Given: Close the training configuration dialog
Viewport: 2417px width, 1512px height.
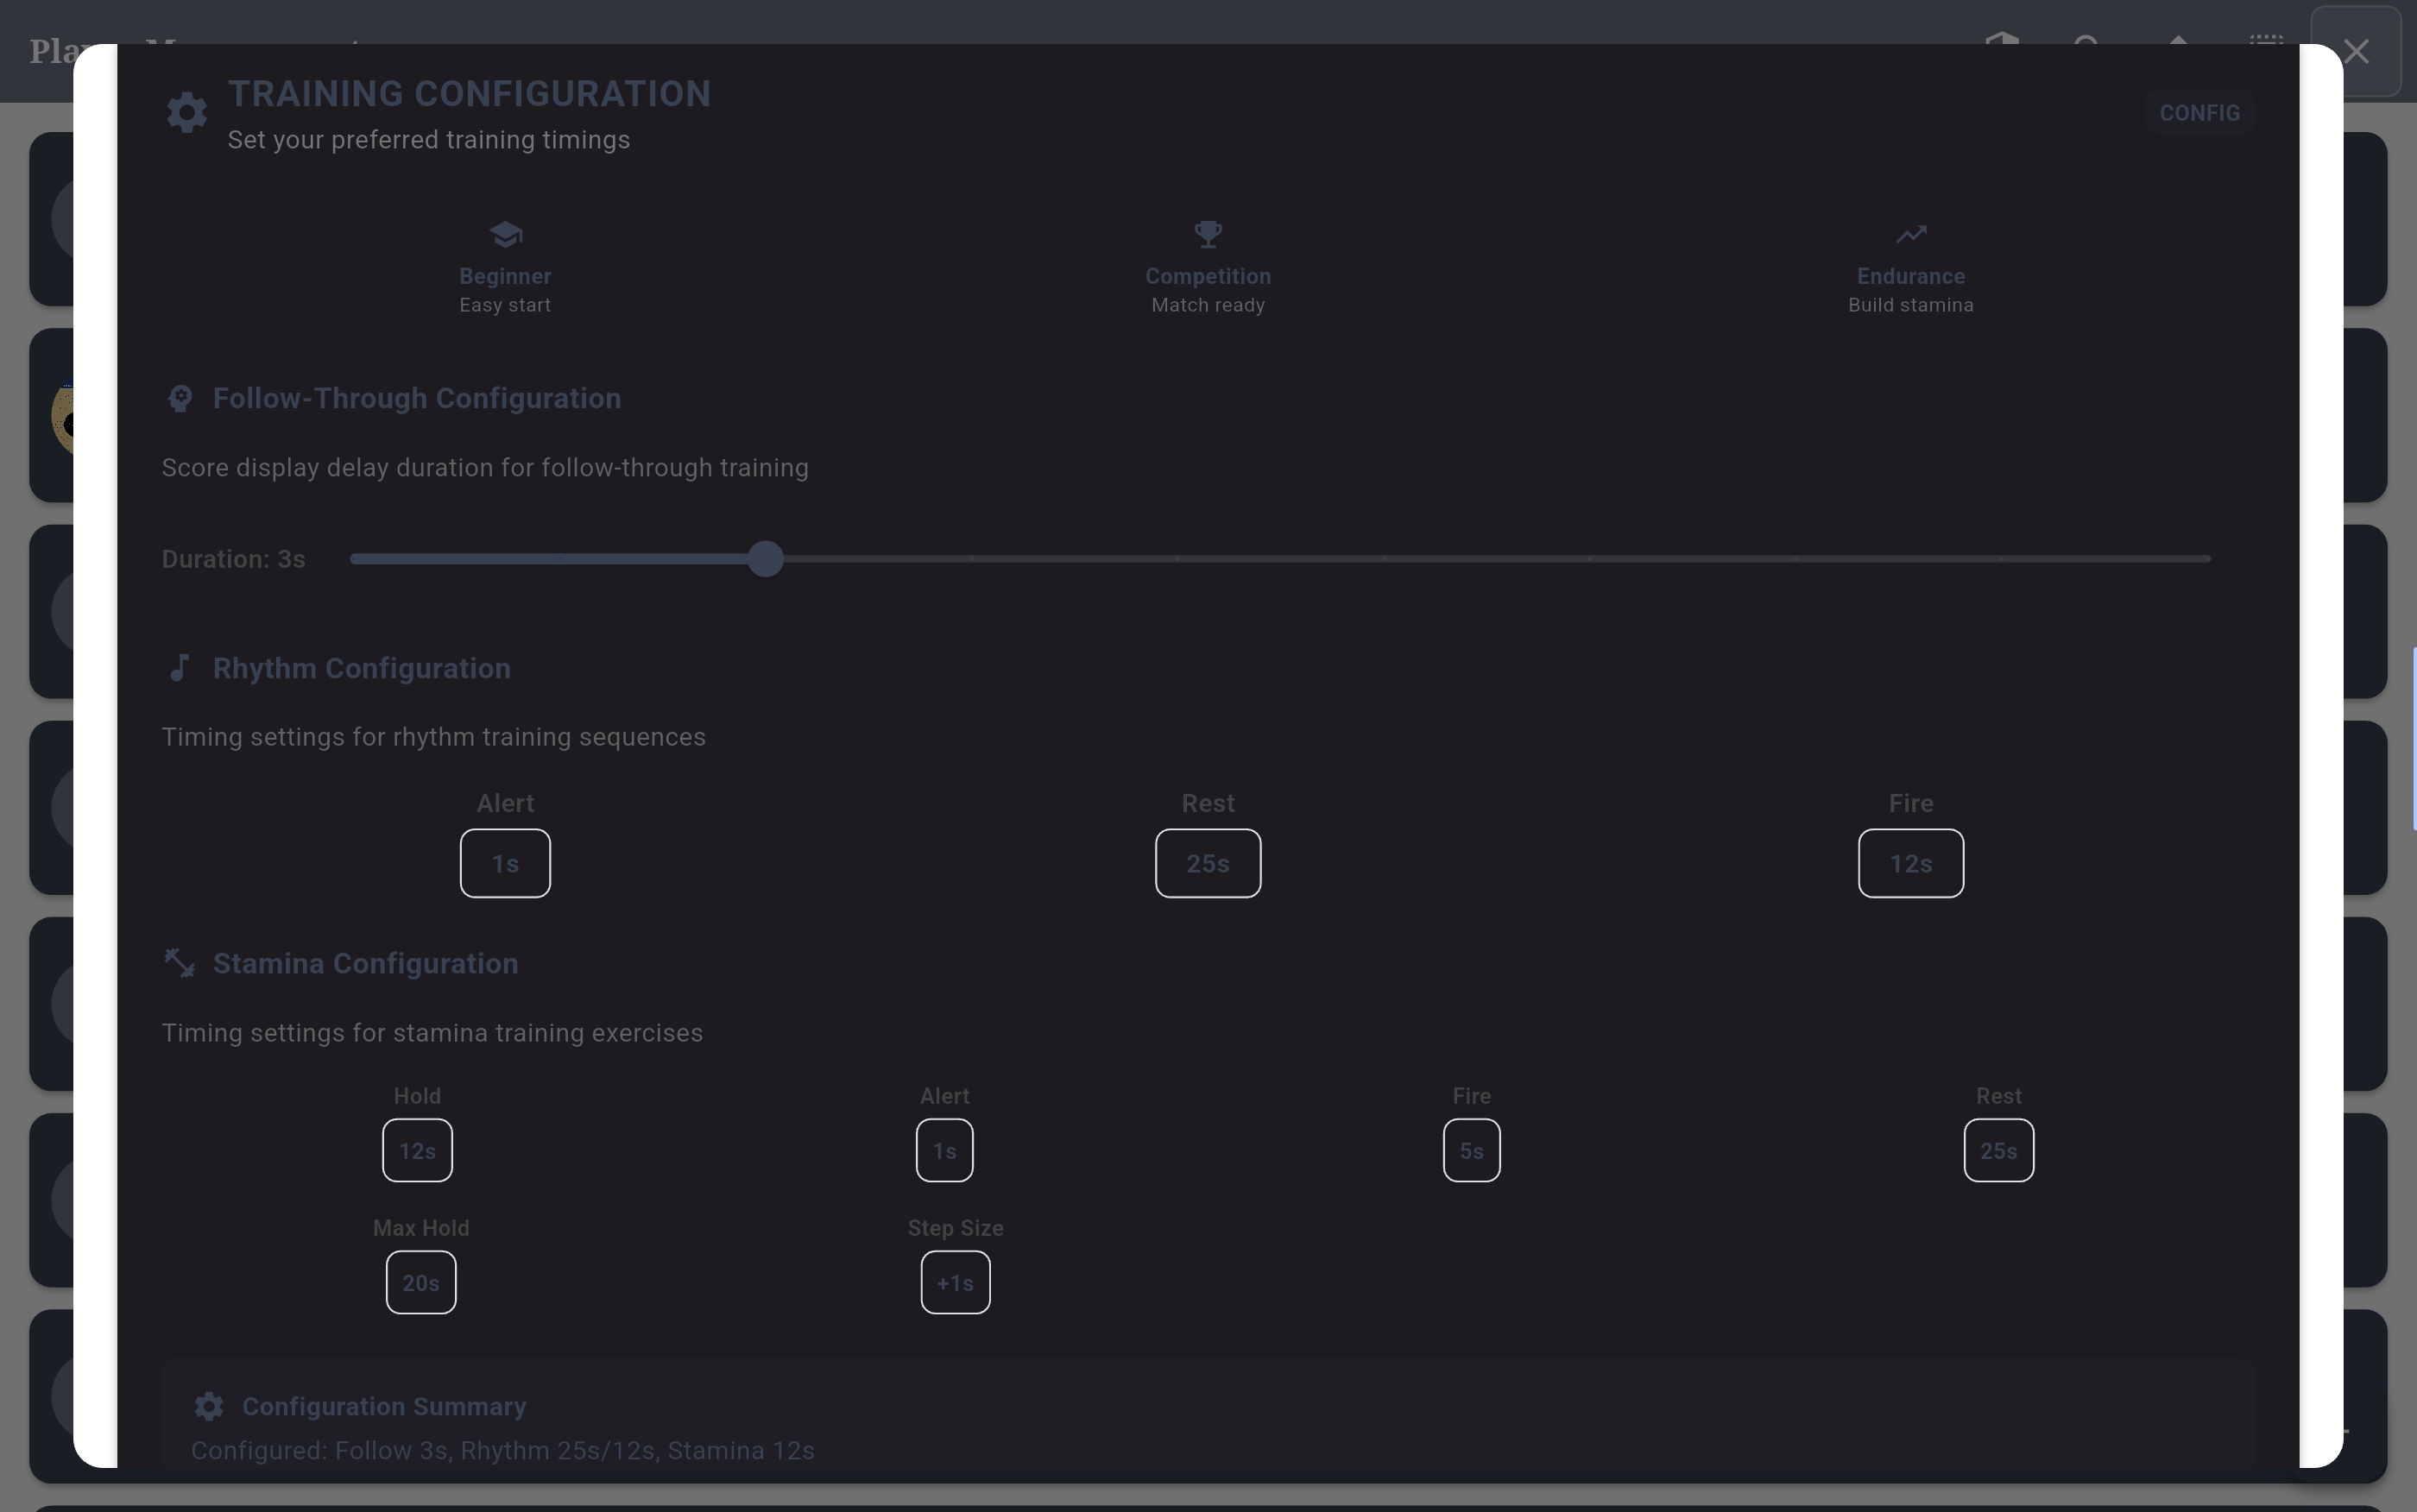Looking at the screenshot, I should [x=2356, y=52].
